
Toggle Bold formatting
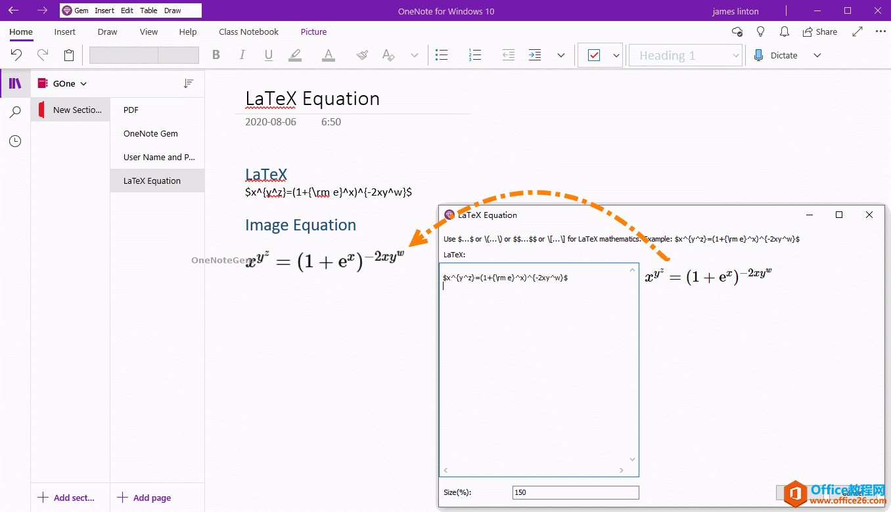pos(216,55)
